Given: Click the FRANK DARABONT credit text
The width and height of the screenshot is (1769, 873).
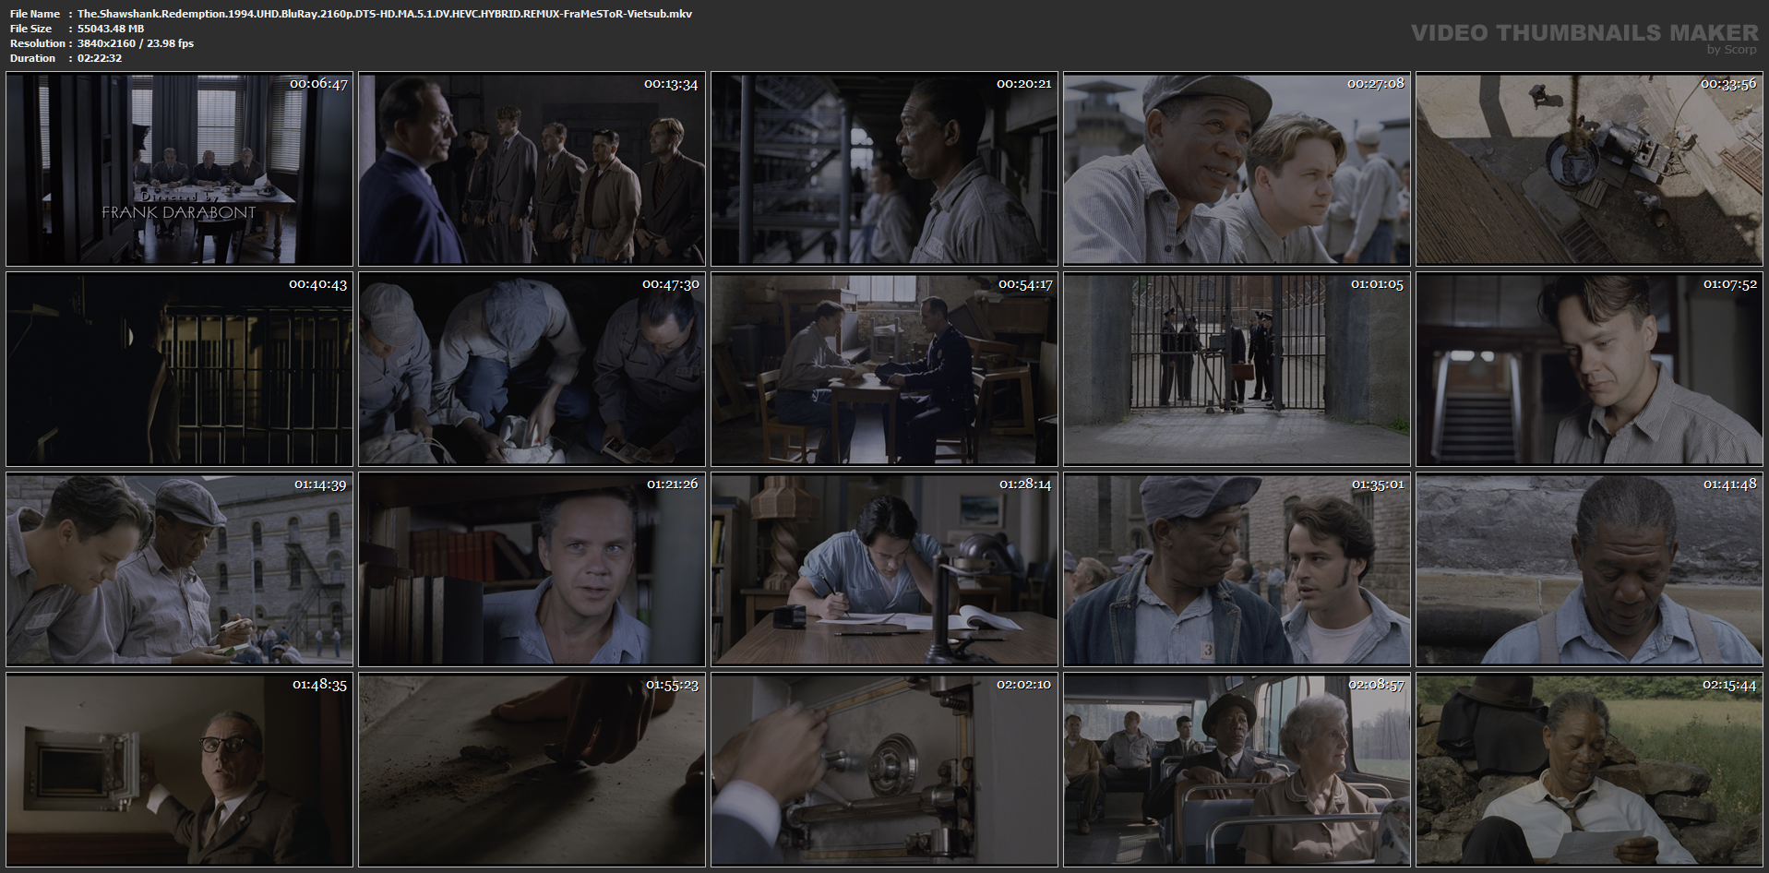Looking at the screenshot, I should click(x=179, y=212).
